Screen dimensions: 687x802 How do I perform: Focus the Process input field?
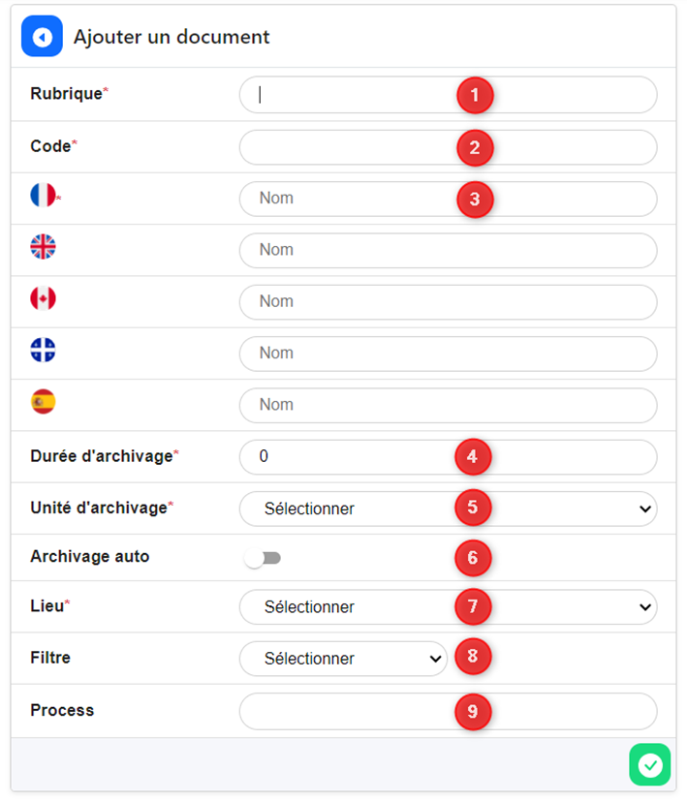click(x=349, y=711)
